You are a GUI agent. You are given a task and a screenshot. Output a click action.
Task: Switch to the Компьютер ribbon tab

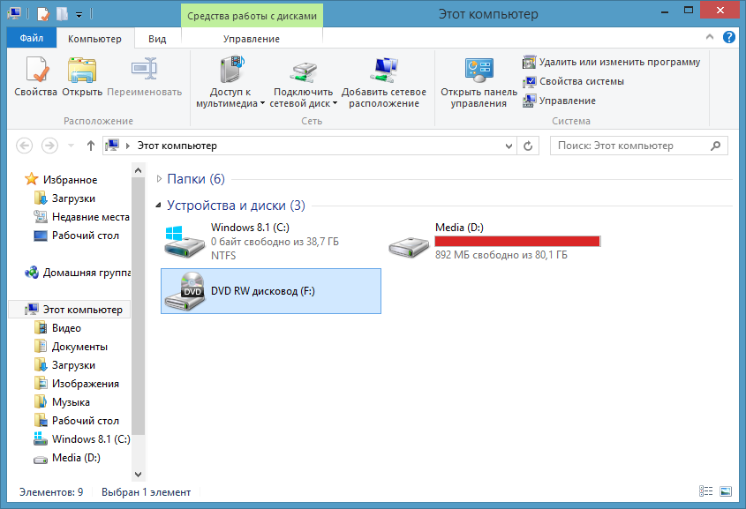coord(94,39)
